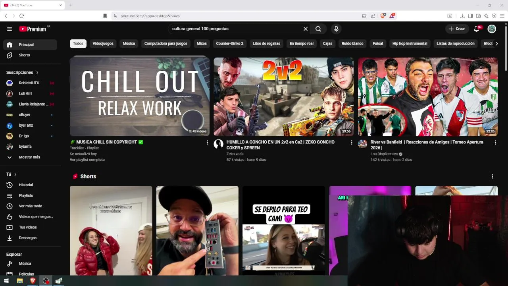Open the Crear menu button
Image resolution: width=508 pixels, height=286 pixels.
click(x=457, y=29)
